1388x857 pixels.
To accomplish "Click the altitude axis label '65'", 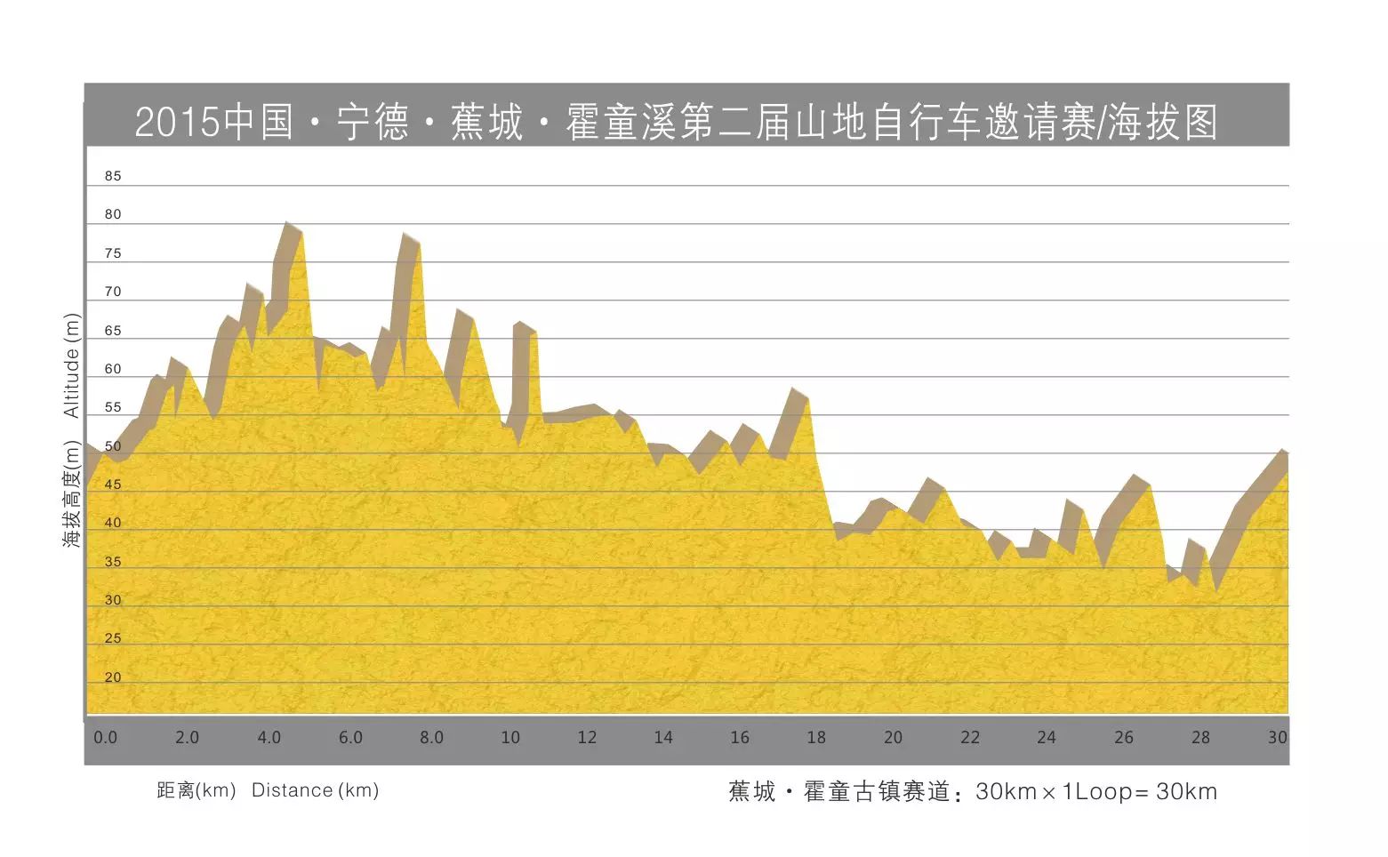I will (113, 331).
